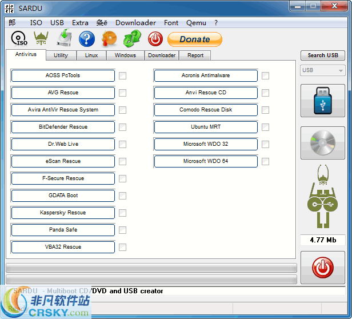Switch to the Linux tab
The height and width of the screenshot is (319, 352).
[x=91, y=55]
